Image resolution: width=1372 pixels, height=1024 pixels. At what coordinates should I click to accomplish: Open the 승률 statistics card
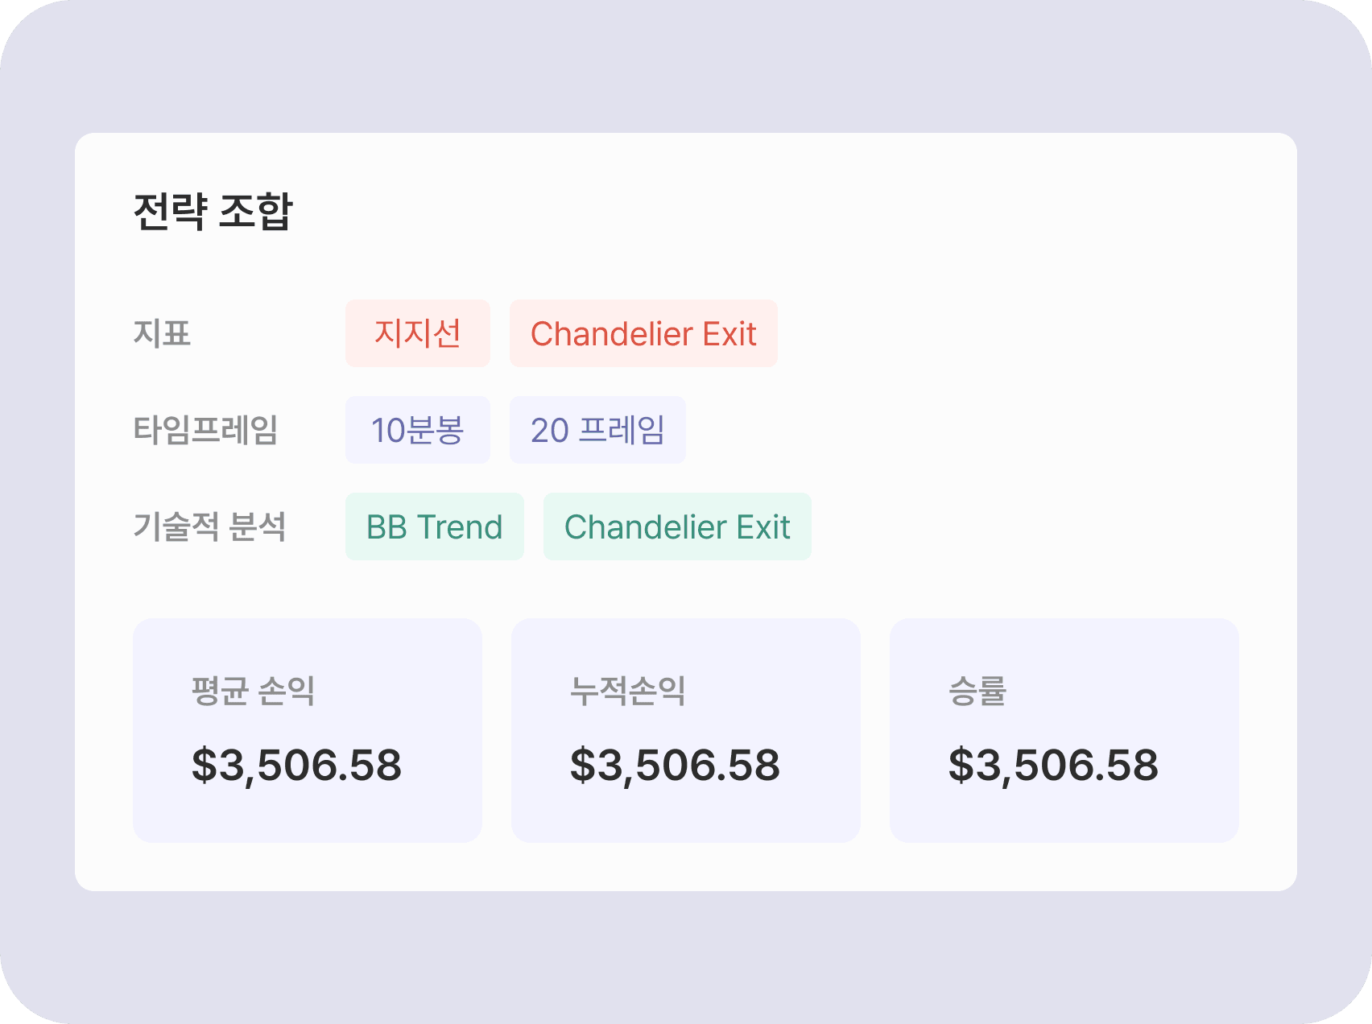click(1064, 730)
